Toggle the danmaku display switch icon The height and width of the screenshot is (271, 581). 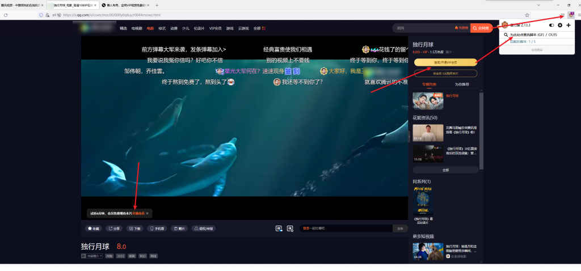click(x=279, y=228)
